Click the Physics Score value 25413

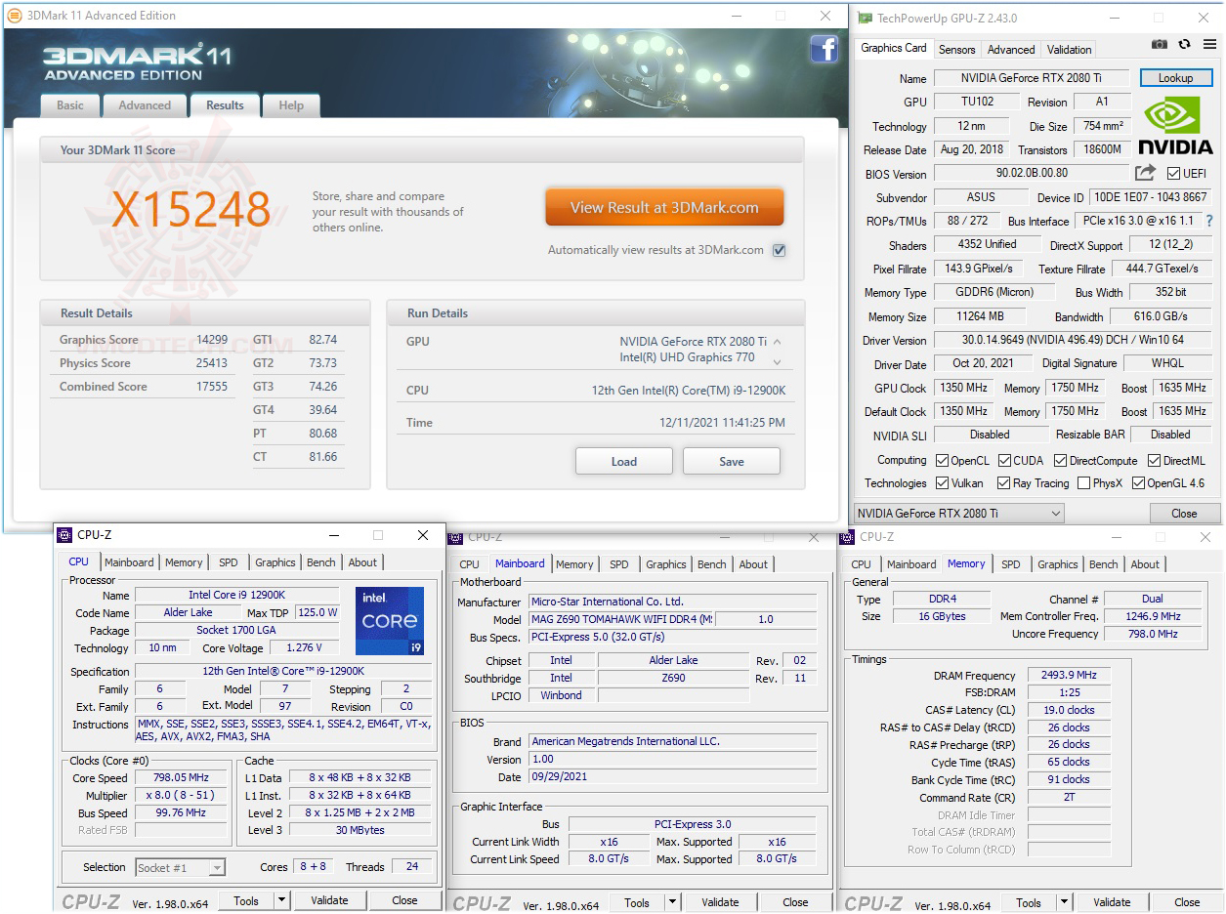point(212,363)
